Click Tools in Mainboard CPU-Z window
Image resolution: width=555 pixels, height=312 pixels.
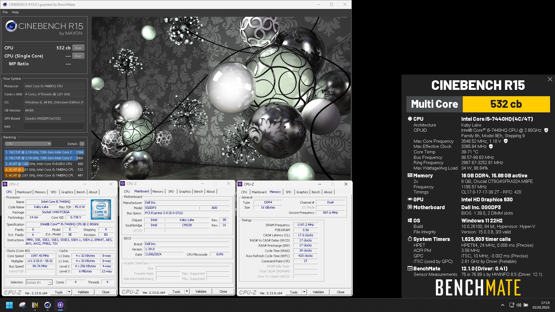[x=177, y=291]
